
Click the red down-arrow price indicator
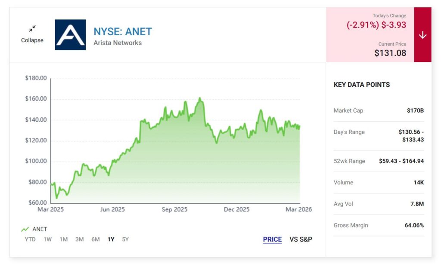[x=422, y=35]
